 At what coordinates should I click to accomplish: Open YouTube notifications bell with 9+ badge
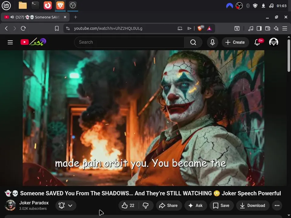point(258,42)
